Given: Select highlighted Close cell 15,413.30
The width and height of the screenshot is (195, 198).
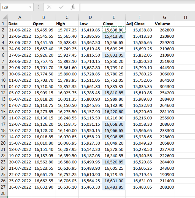Looking at the screenshot, I should pyautogui.click(x=114, y=36).
